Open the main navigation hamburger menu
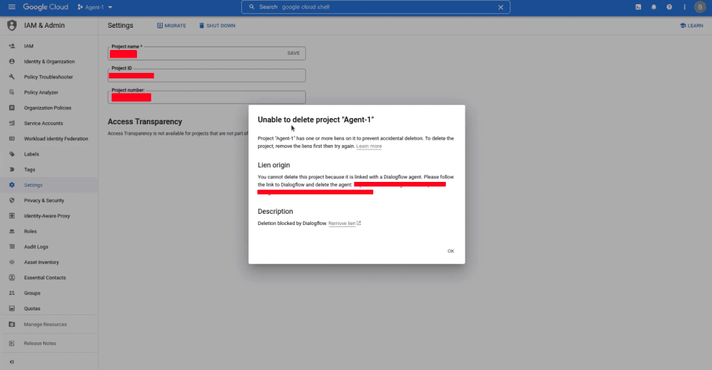The height and width of the screenshot is (370, 712). [x=12, y=7]
